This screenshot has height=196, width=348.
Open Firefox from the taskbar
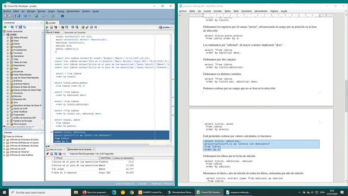click(x=94, y=192)
